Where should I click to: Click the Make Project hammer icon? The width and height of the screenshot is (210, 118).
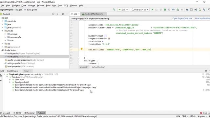click(x=114, y=10)
